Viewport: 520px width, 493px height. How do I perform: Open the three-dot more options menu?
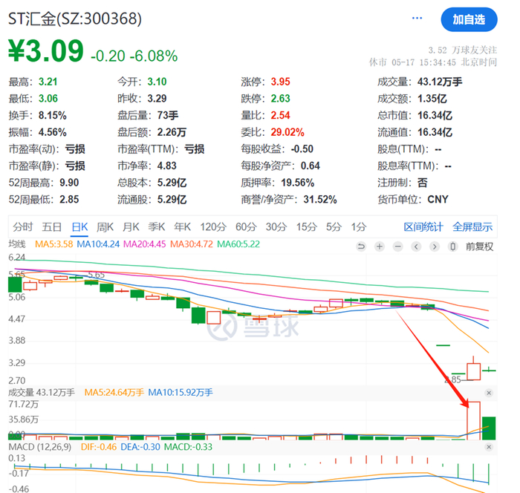[417, 19]
